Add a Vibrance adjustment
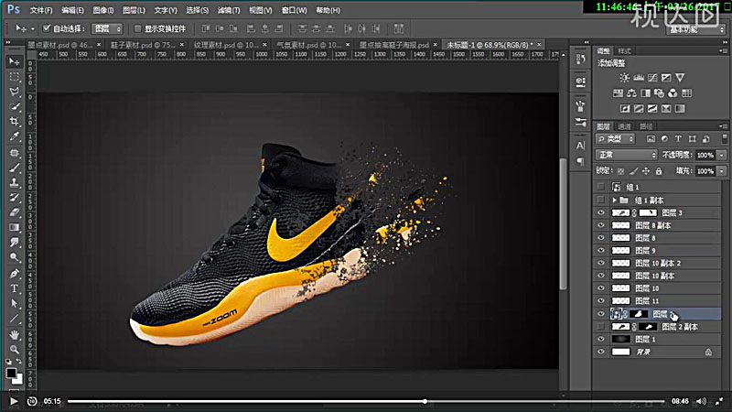732x412 pixels. click(680, 78)
